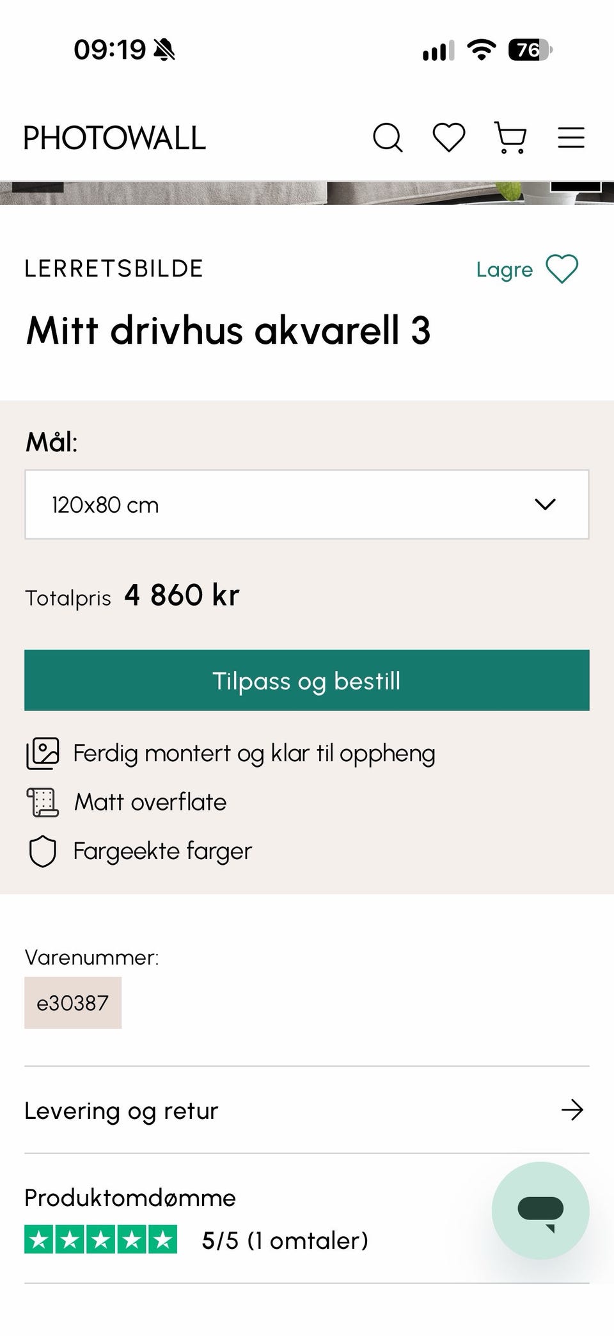614x1336 pixels.
Task: Tap the mounted picture frame icon
Action: point(42,753)
